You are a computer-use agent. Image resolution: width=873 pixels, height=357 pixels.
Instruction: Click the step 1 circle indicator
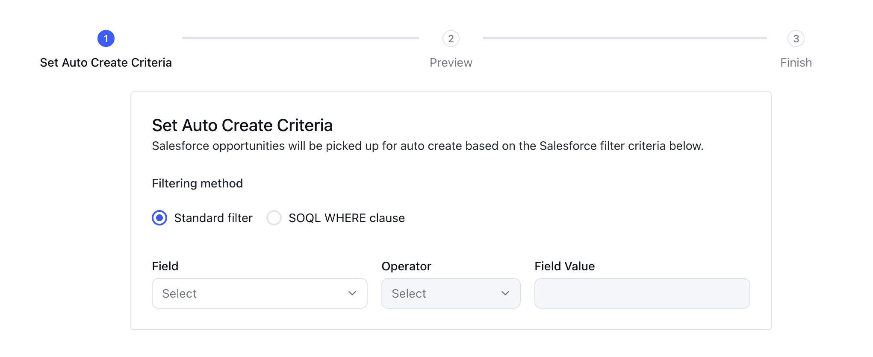(x=106, y=38)
